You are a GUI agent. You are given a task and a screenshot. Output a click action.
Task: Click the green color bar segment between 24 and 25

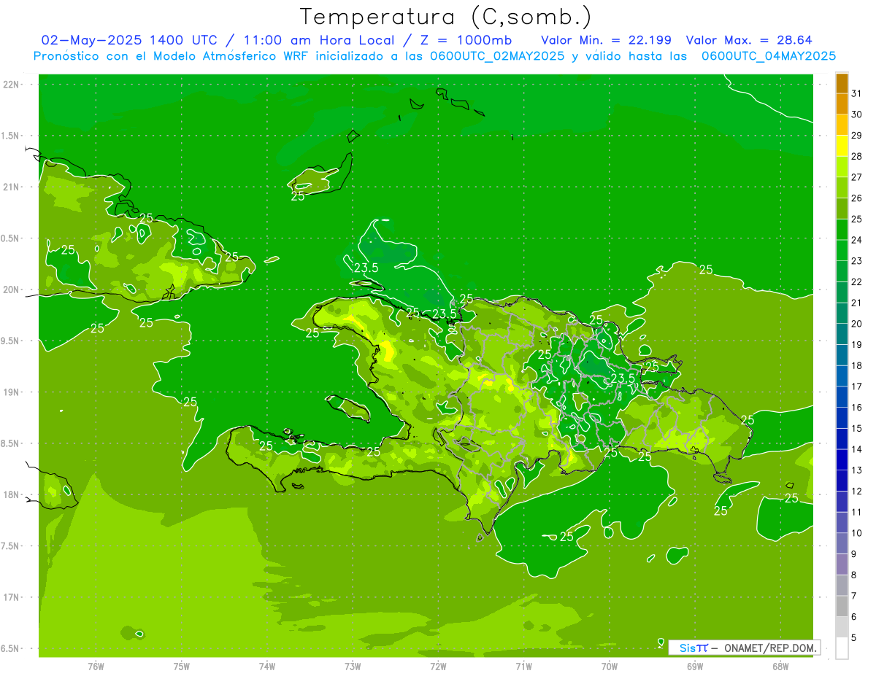[842, 230]
